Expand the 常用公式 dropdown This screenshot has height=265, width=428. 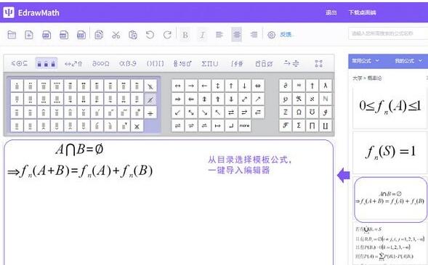[x=366, y=61]
